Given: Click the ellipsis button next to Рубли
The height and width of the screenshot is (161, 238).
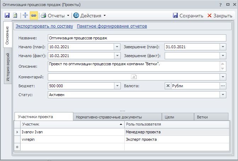Looking at the screenshot, I should 222,85.
